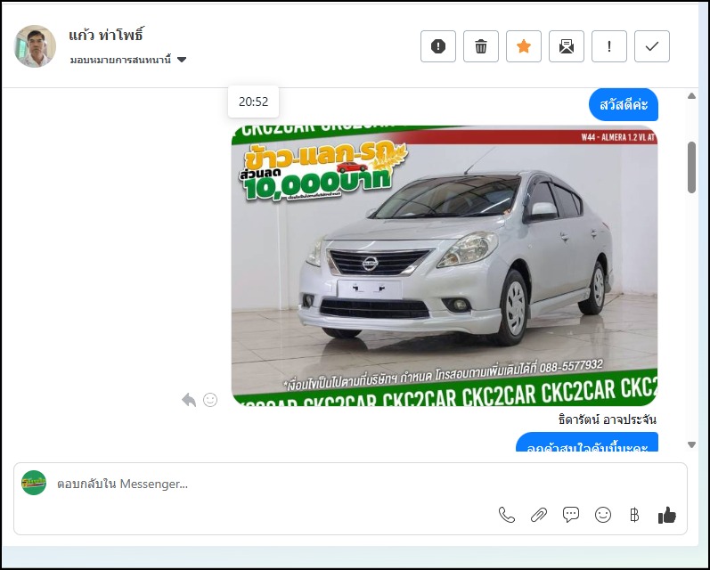Delete conversation using trash can icon
710x570 pixels.
coord(481,46)
